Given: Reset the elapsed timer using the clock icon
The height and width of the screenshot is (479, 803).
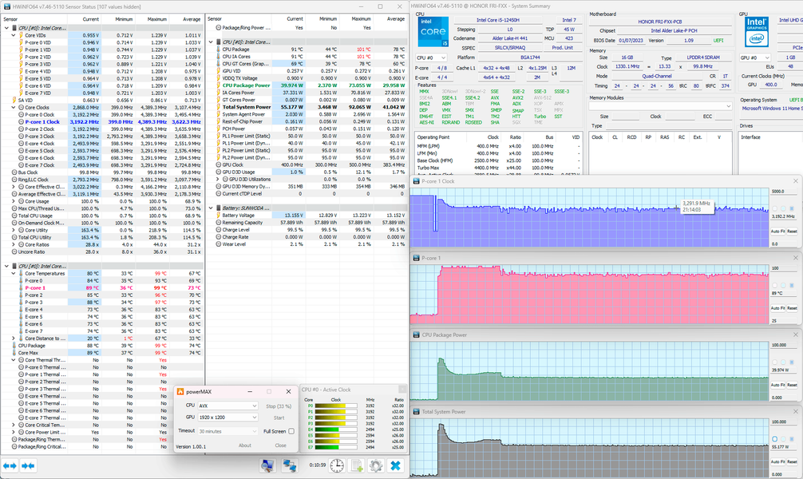Looking at the screenshot, I should [x=338, y=465].
